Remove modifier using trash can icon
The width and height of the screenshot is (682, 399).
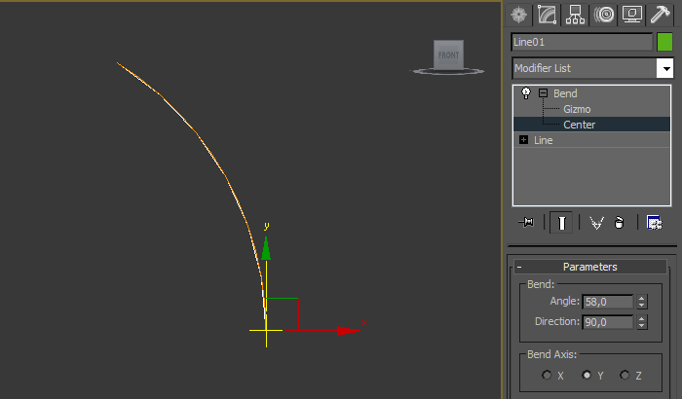pyautogui.click(x=619, y=223)
